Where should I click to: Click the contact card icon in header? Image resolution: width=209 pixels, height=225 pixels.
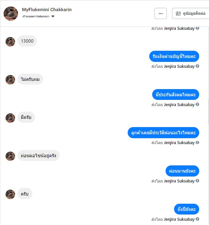click(x=178, y=14)
